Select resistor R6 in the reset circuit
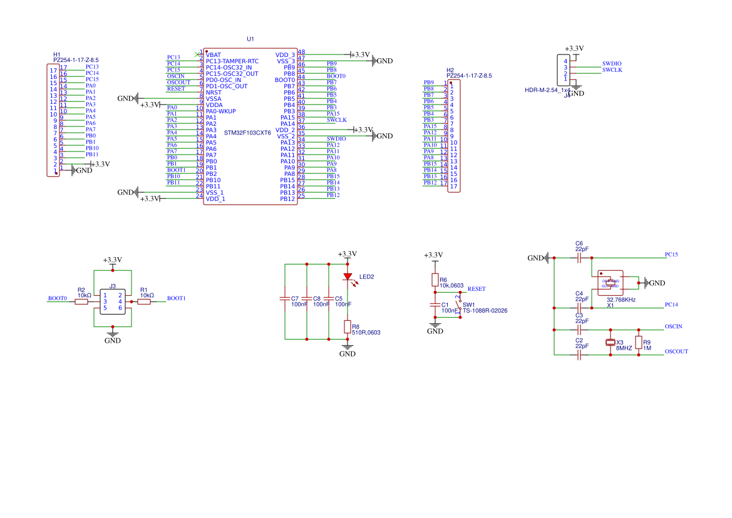This screenshot has height=518, width=732. tap(435, 280)
